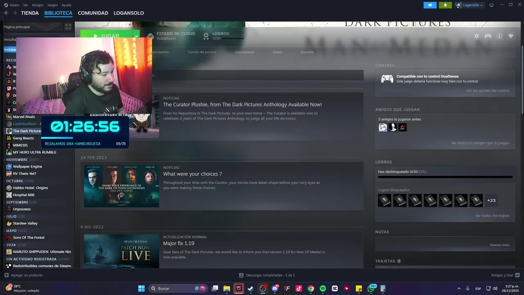Screen dimensions: 524x295
Task: Open the second friend avatar in Amigos que juegan
Action: [393, 127]
